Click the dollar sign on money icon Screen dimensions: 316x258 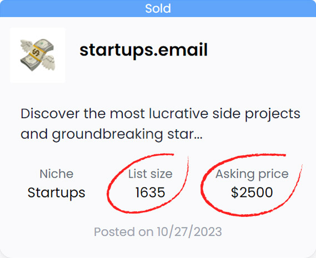click(x=36, y=53)
